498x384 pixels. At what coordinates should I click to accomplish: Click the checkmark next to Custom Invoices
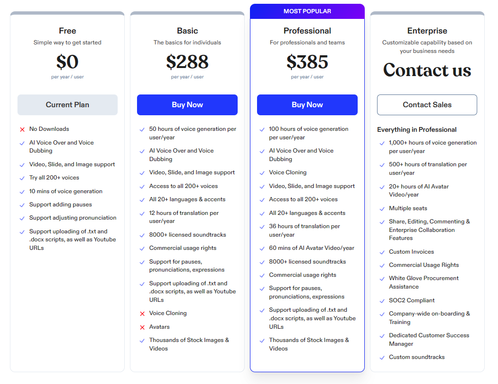pos(382,252)
